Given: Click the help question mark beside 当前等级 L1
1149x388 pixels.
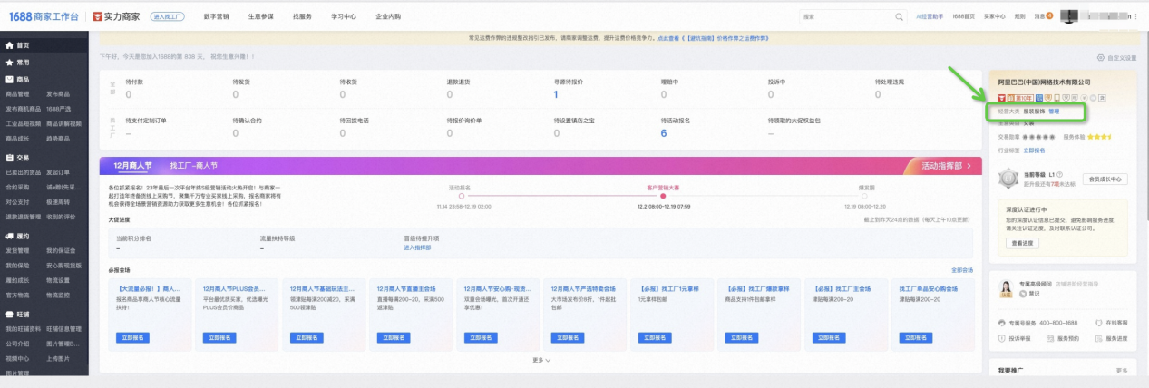Looking at the screenshot, I should coord(1059,174).
